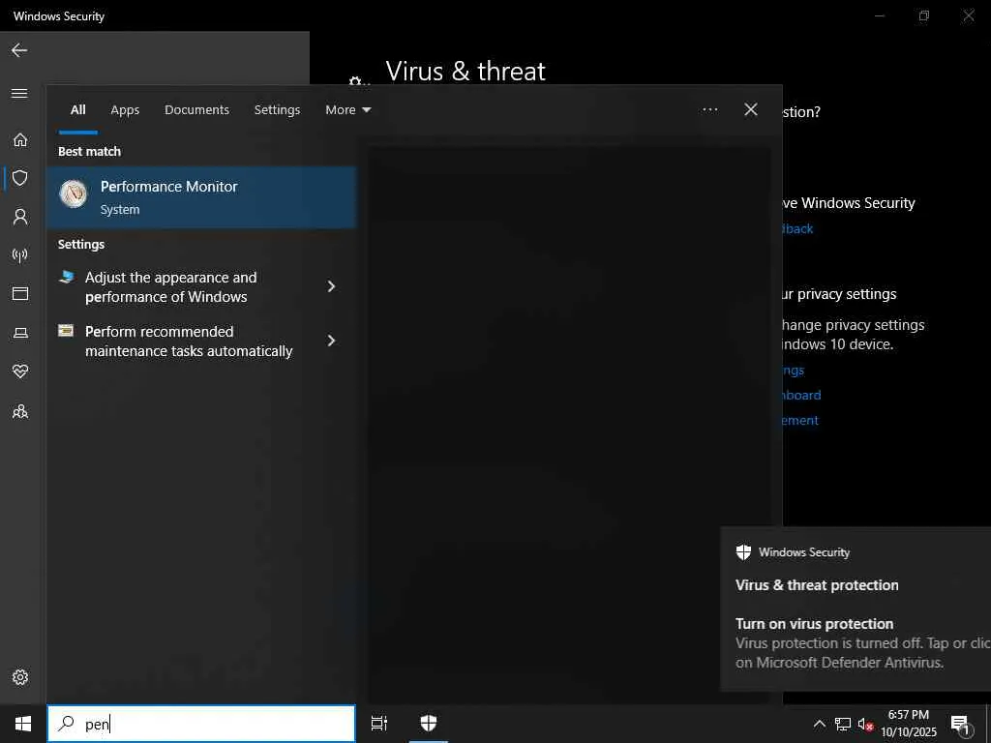The width and height of the screenshot is (991, 743).
Task: Open App & browser control icon
Action: click(x=20, y=294)
